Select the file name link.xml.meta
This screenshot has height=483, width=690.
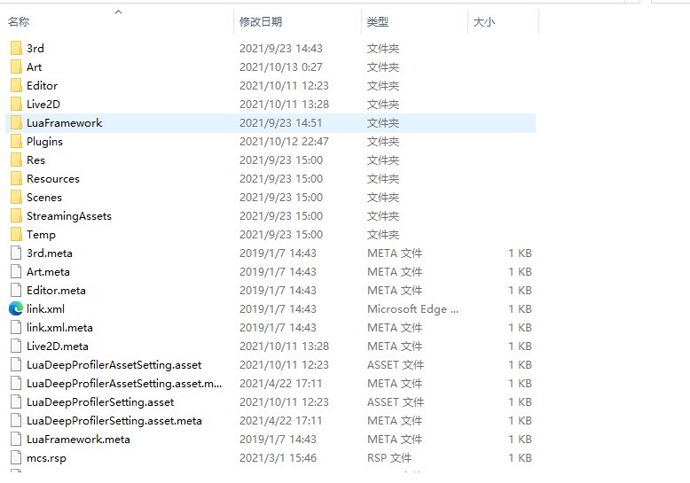pyautogui.click(x=59, y=327)
